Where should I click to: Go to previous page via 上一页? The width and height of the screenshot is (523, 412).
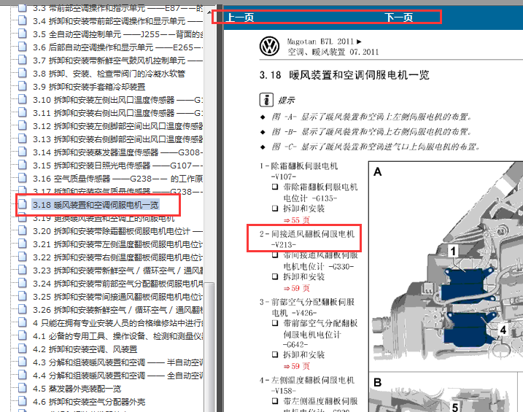pos(240,18)
